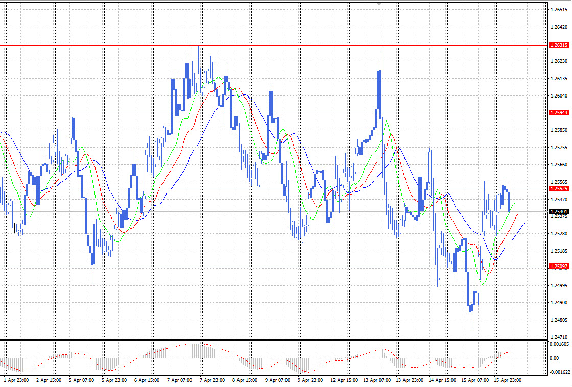The width and height of the screenshot is (572, 387).
Task: Click the black current price tag 1.25401
Action: [559, 211]
